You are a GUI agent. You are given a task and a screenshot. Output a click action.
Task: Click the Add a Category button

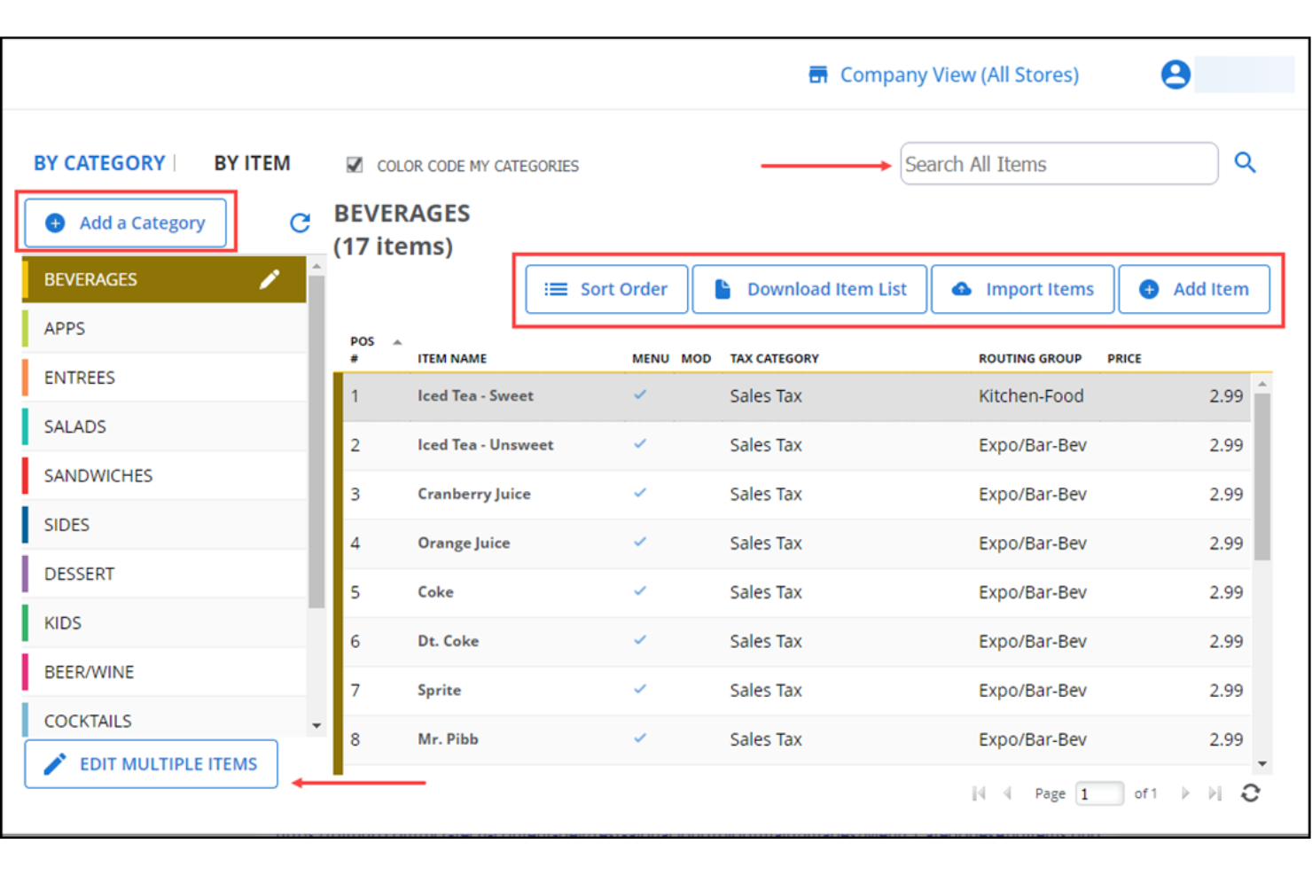point(125,223)
